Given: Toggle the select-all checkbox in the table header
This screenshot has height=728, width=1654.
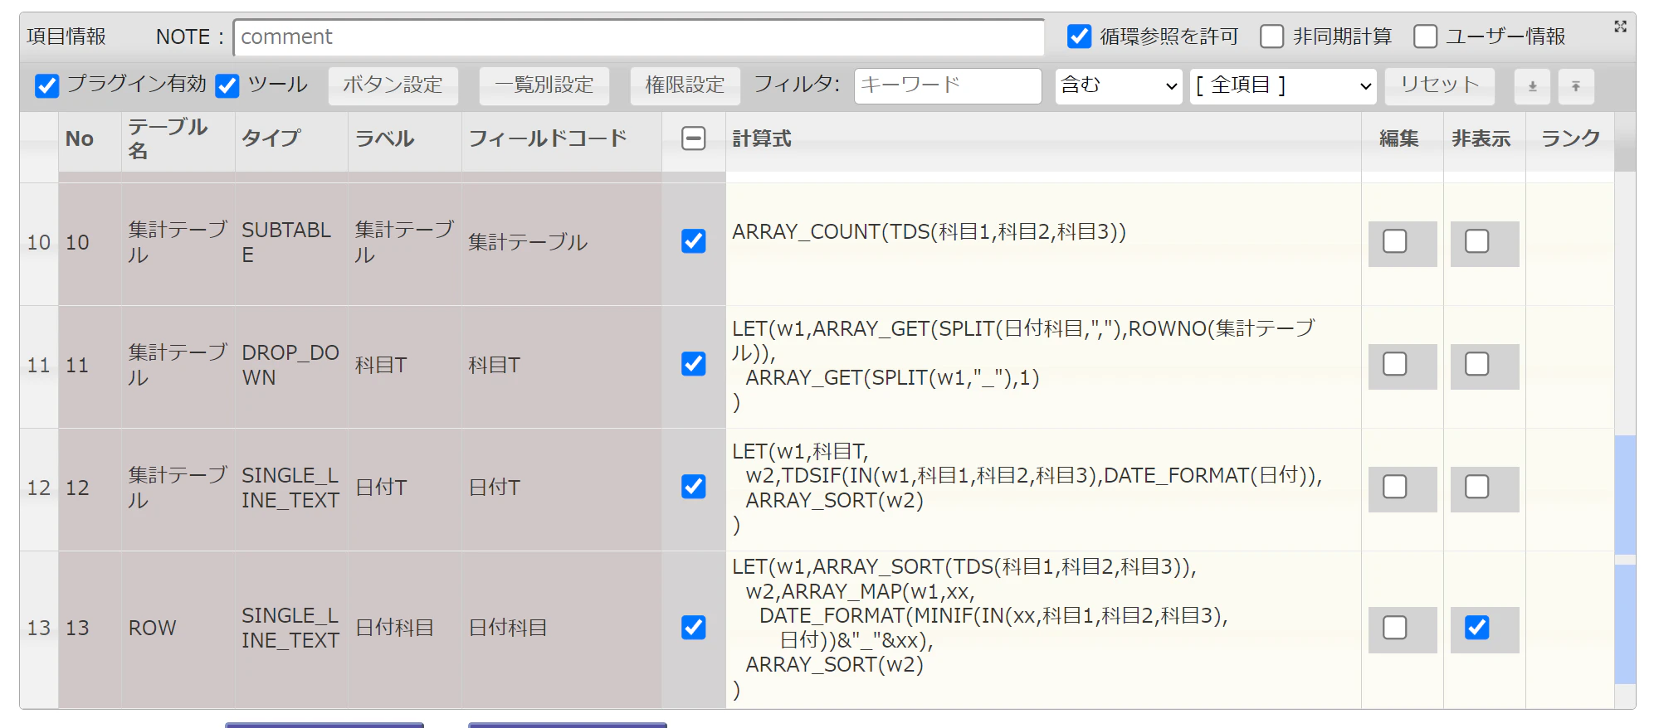Looking at the screenshot, I should tap(693, 138).
